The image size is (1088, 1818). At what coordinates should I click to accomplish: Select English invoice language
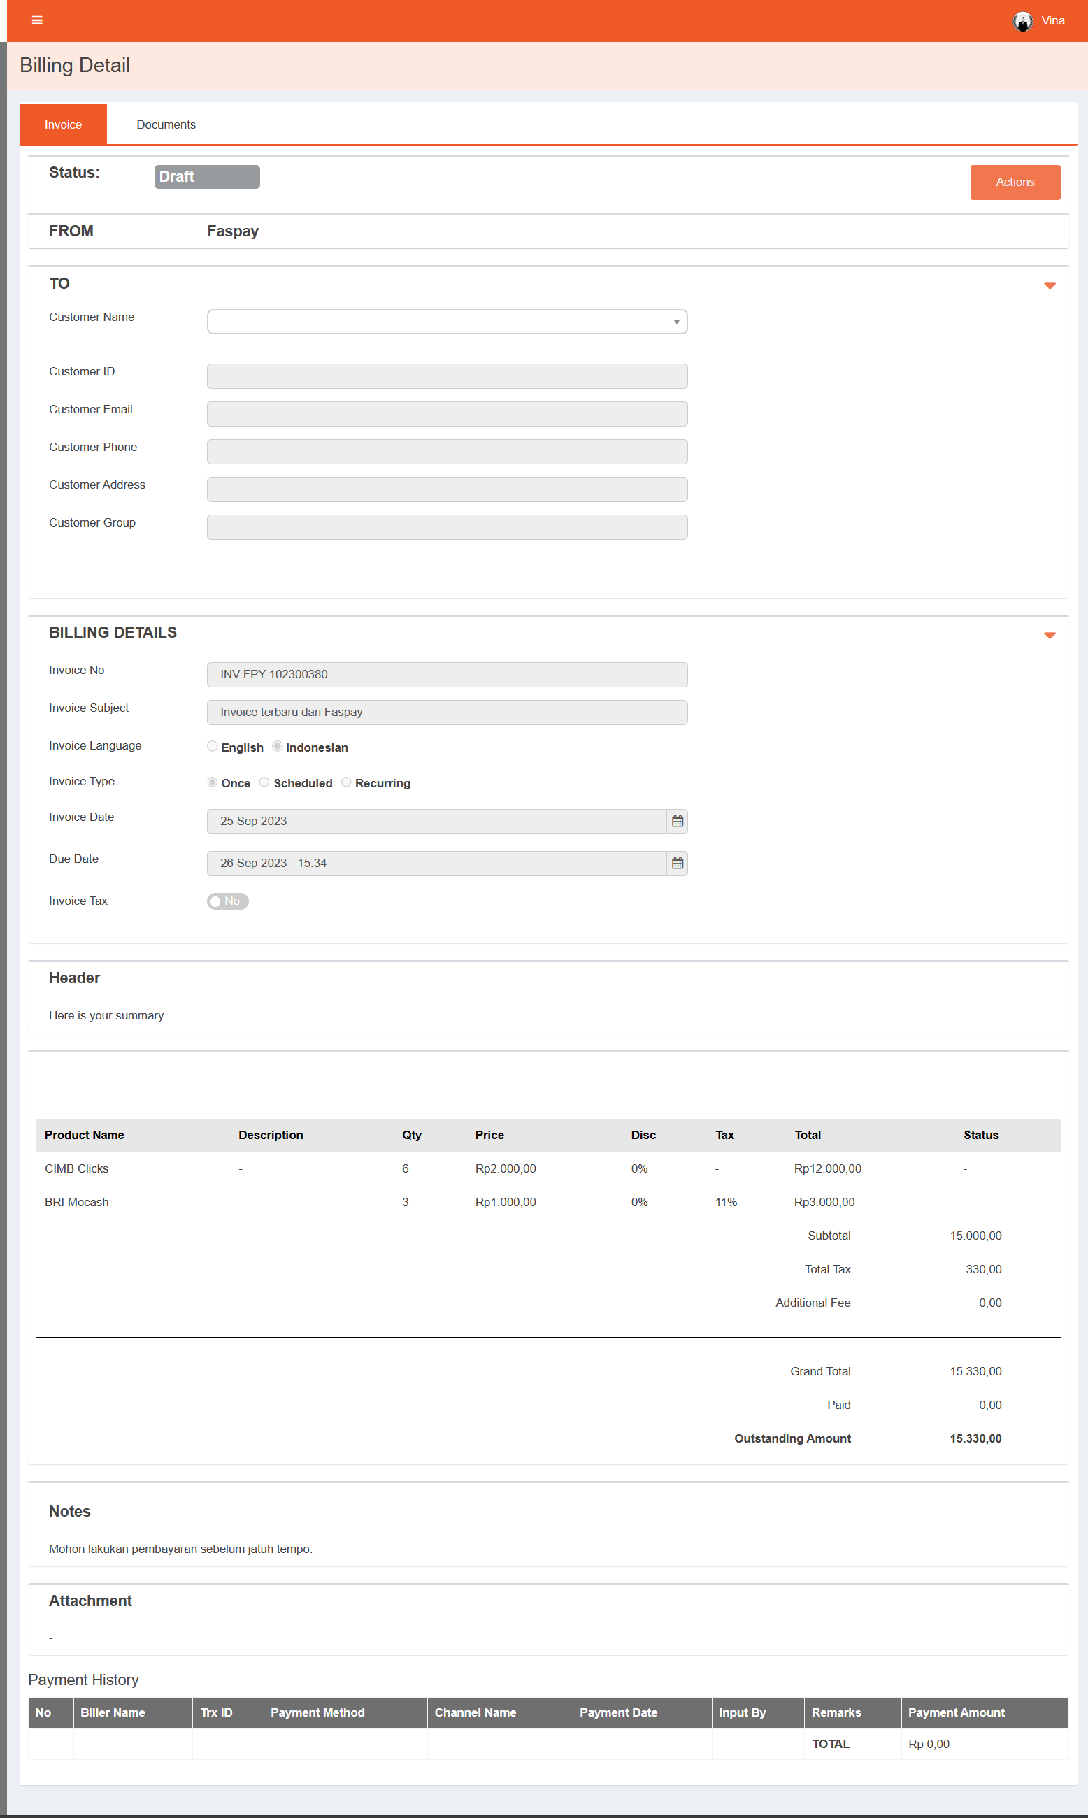[x=213, y=746]
